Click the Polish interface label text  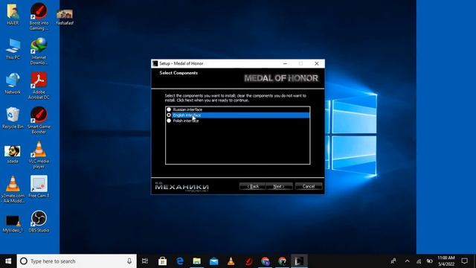tap(186, 121)
